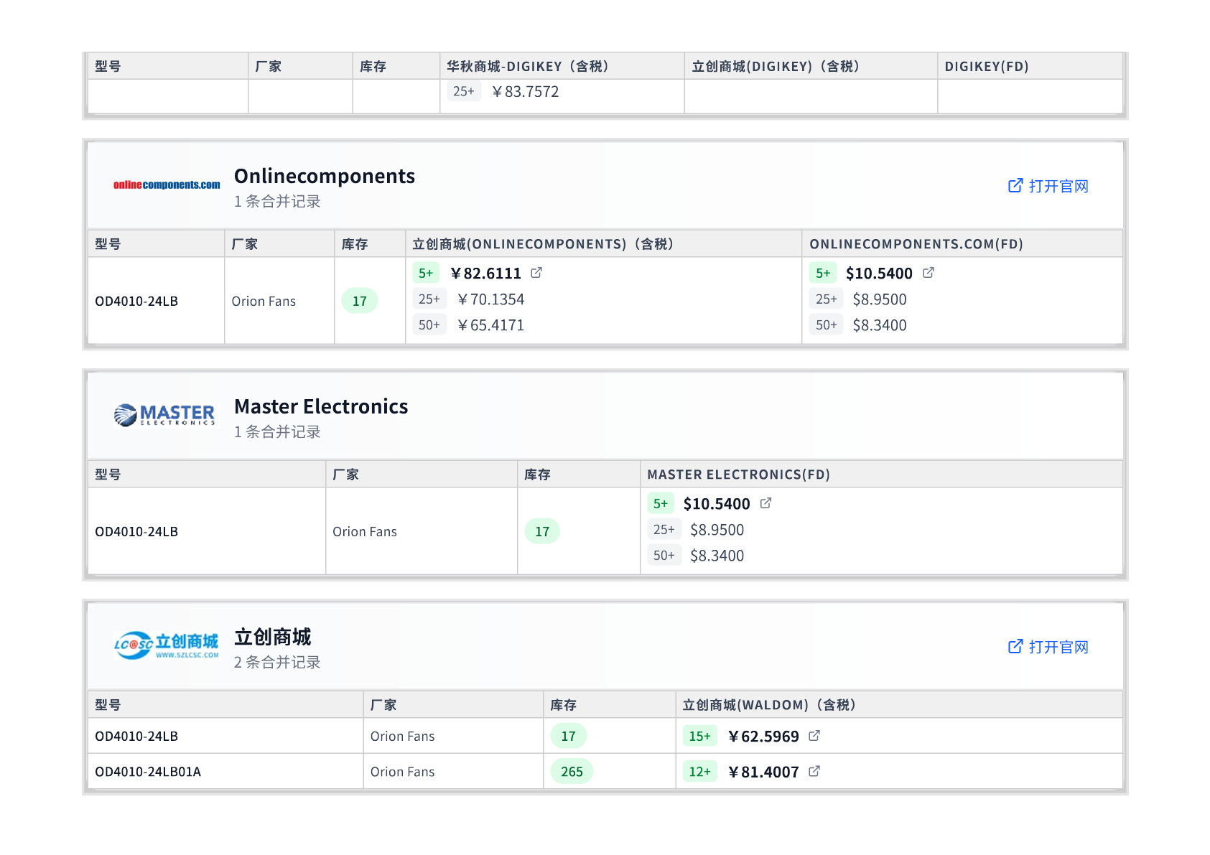Open external link beside ¥82.6111 price
The height and width of the screenshot is (855, 1210).
click(x=537, y=273)
